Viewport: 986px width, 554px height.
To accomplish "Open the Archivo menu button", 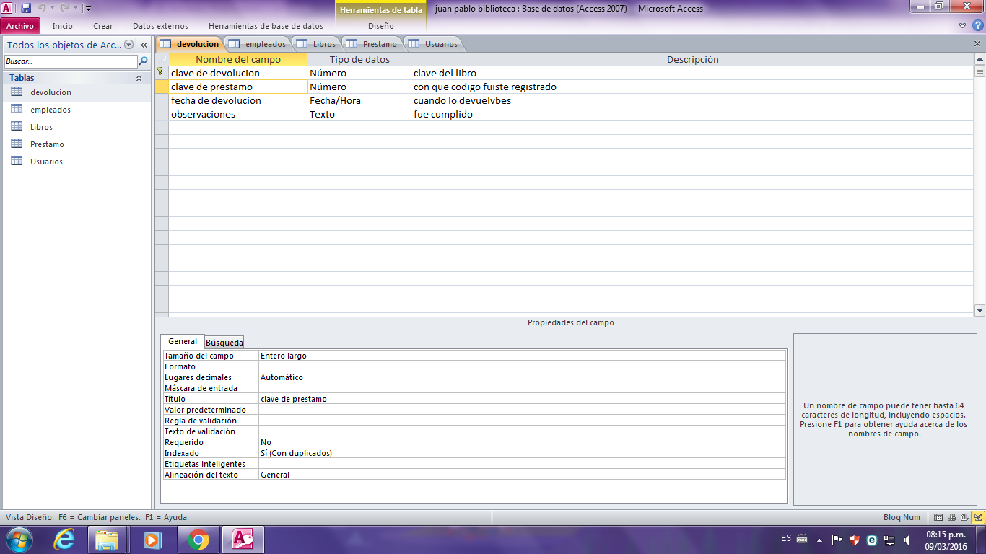I will [x=20, y=26].
